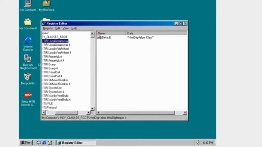Select ITIR.LocalGroupArray.4 key
Viewport: 262px width, 147px height.
point(56,45)
